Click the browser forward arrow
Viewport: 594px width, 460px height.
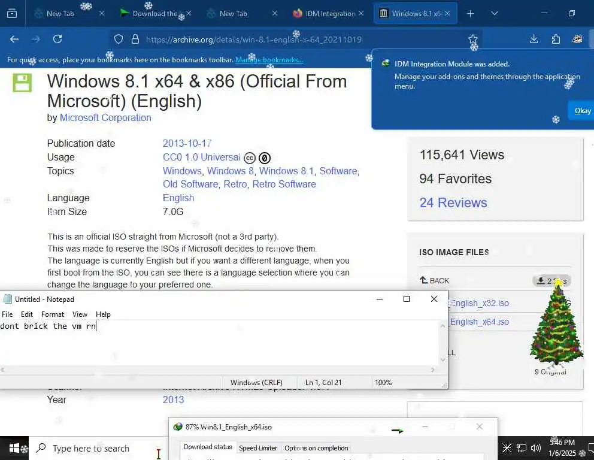tap(35, 39)
